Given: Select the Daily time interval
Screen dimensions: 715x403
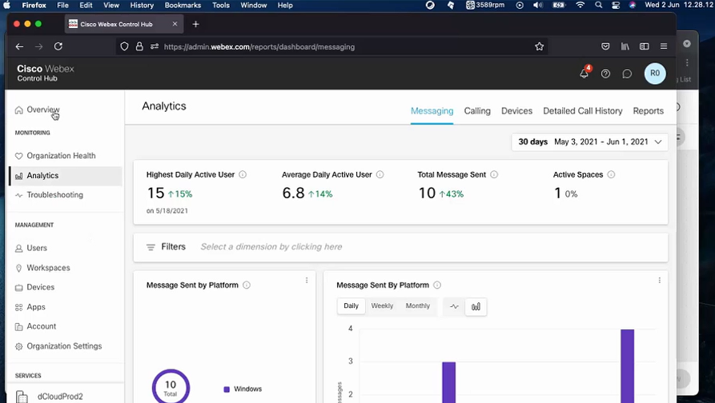Looking at the screenshot, I should [x=351, y=306].
